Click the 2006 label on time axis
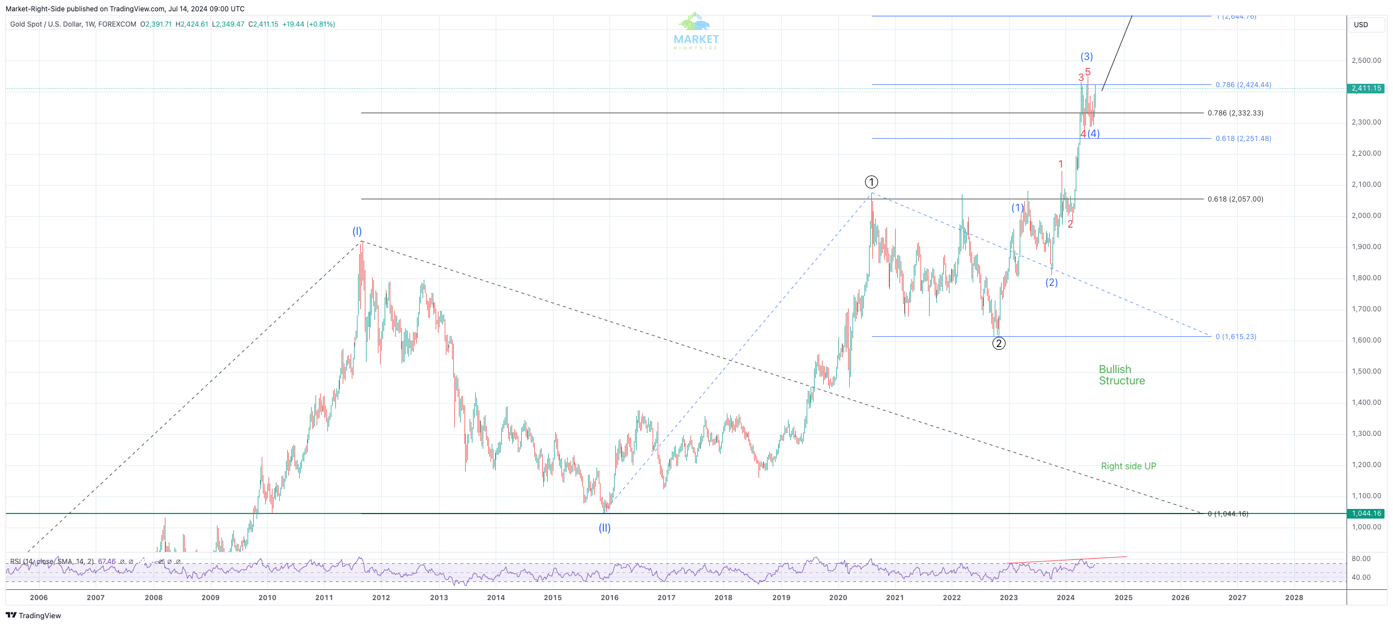The image size is (1393, 625). point(39,597)
